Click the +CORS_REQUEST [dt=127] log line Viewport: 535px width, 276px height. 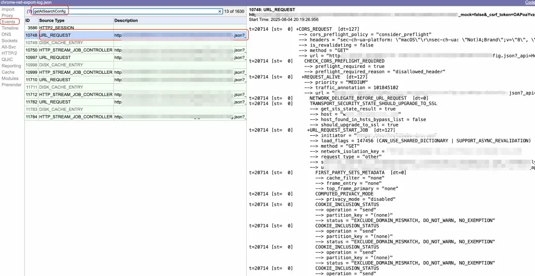tap(327, 29)
